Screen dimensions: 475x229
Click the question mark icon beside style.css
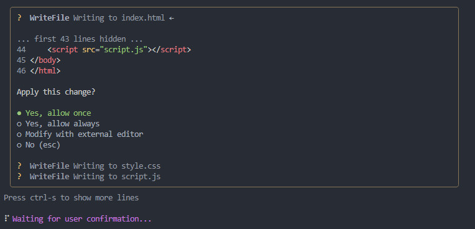pos(19,166)
